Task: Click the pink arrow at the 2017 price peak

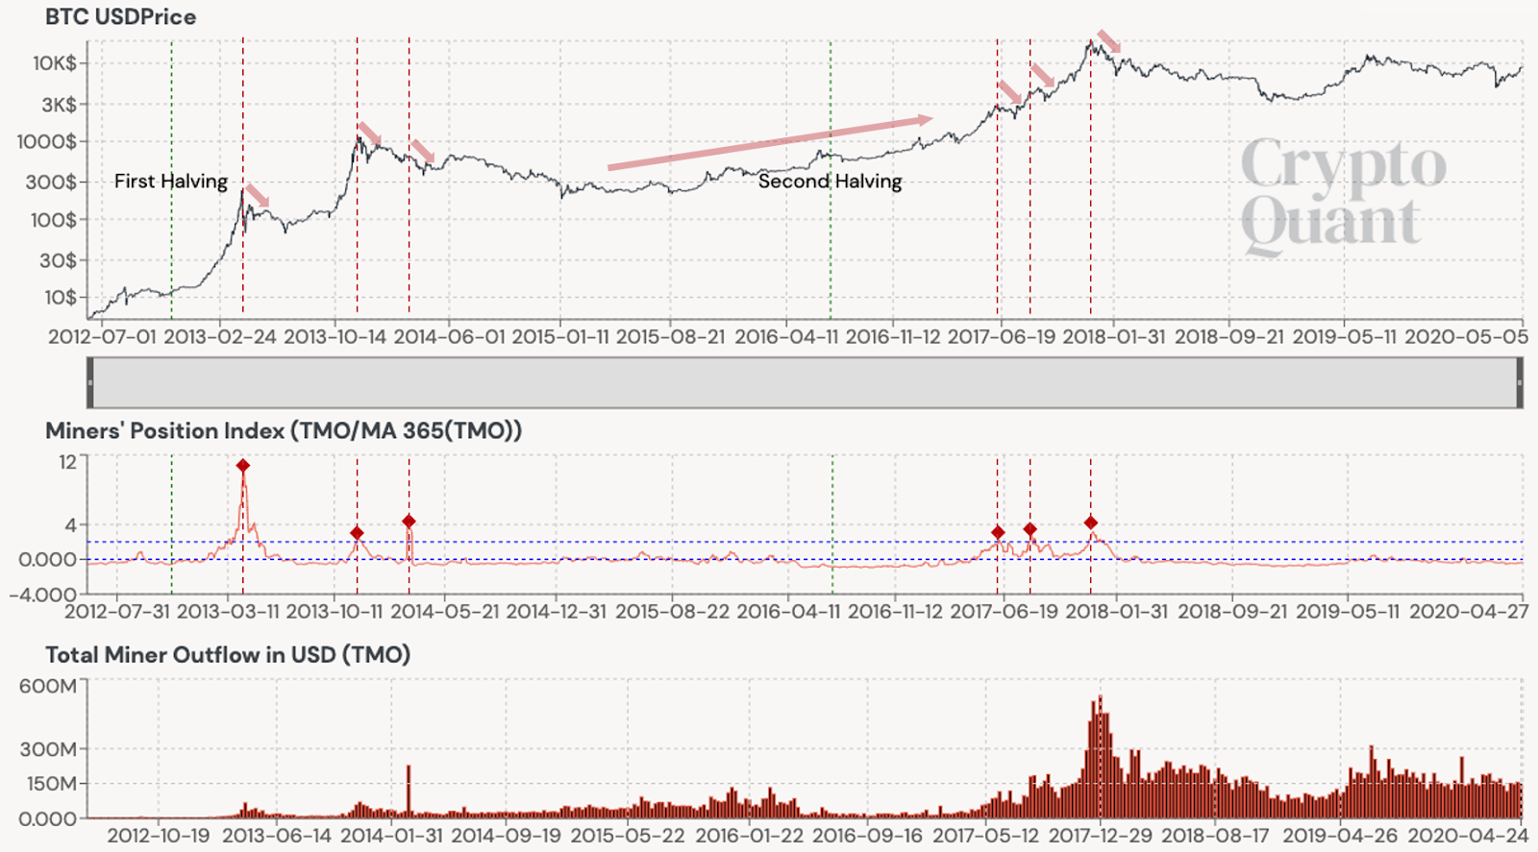Action: pos(1109,41)
